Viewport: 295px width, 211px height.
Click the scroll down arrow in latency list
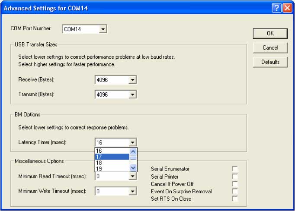pos(133,168)
